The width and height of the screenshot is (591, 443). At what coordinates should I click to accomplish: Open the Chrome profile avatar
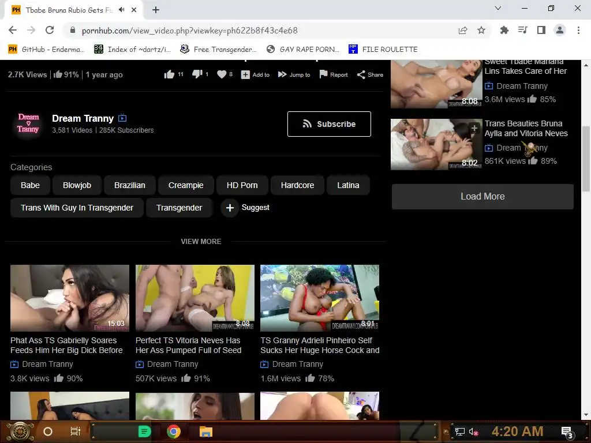tap(560, 30)
